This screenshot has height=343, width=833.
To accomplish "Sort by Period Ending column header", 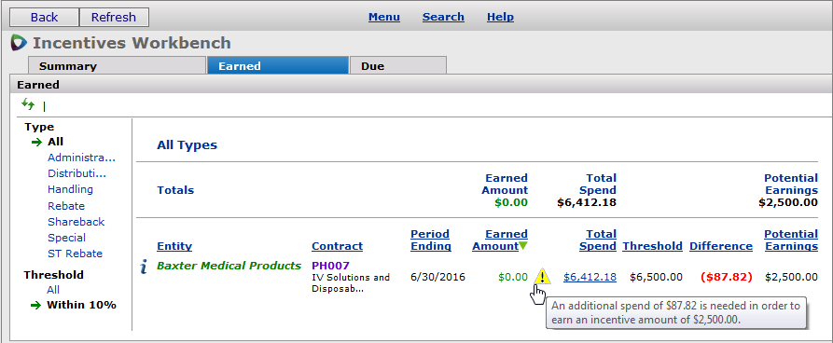I will (x=431, y=240).
